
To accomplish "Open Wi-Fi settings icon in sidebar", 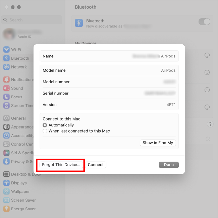I will (6, 50).
